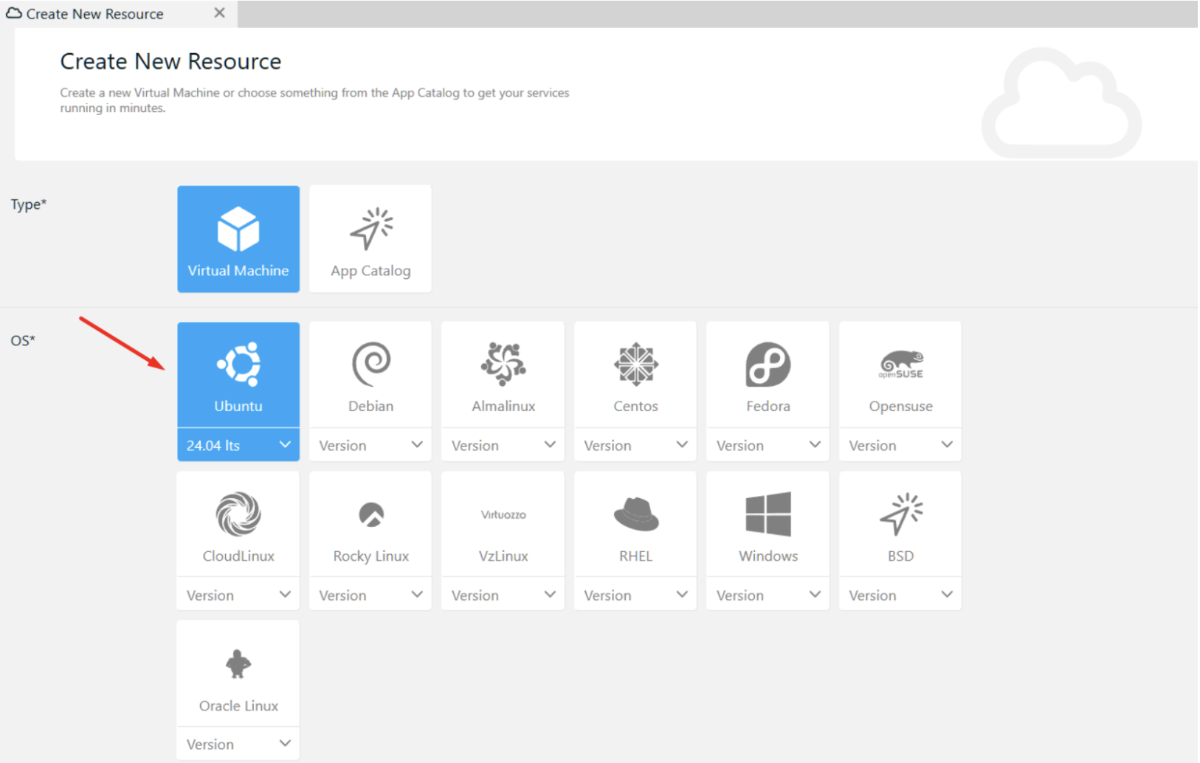Image resolution: width=1200 pixels, height=763 pixels.
Task: Expand Centos Version dropdown
Action: [635, 445]
